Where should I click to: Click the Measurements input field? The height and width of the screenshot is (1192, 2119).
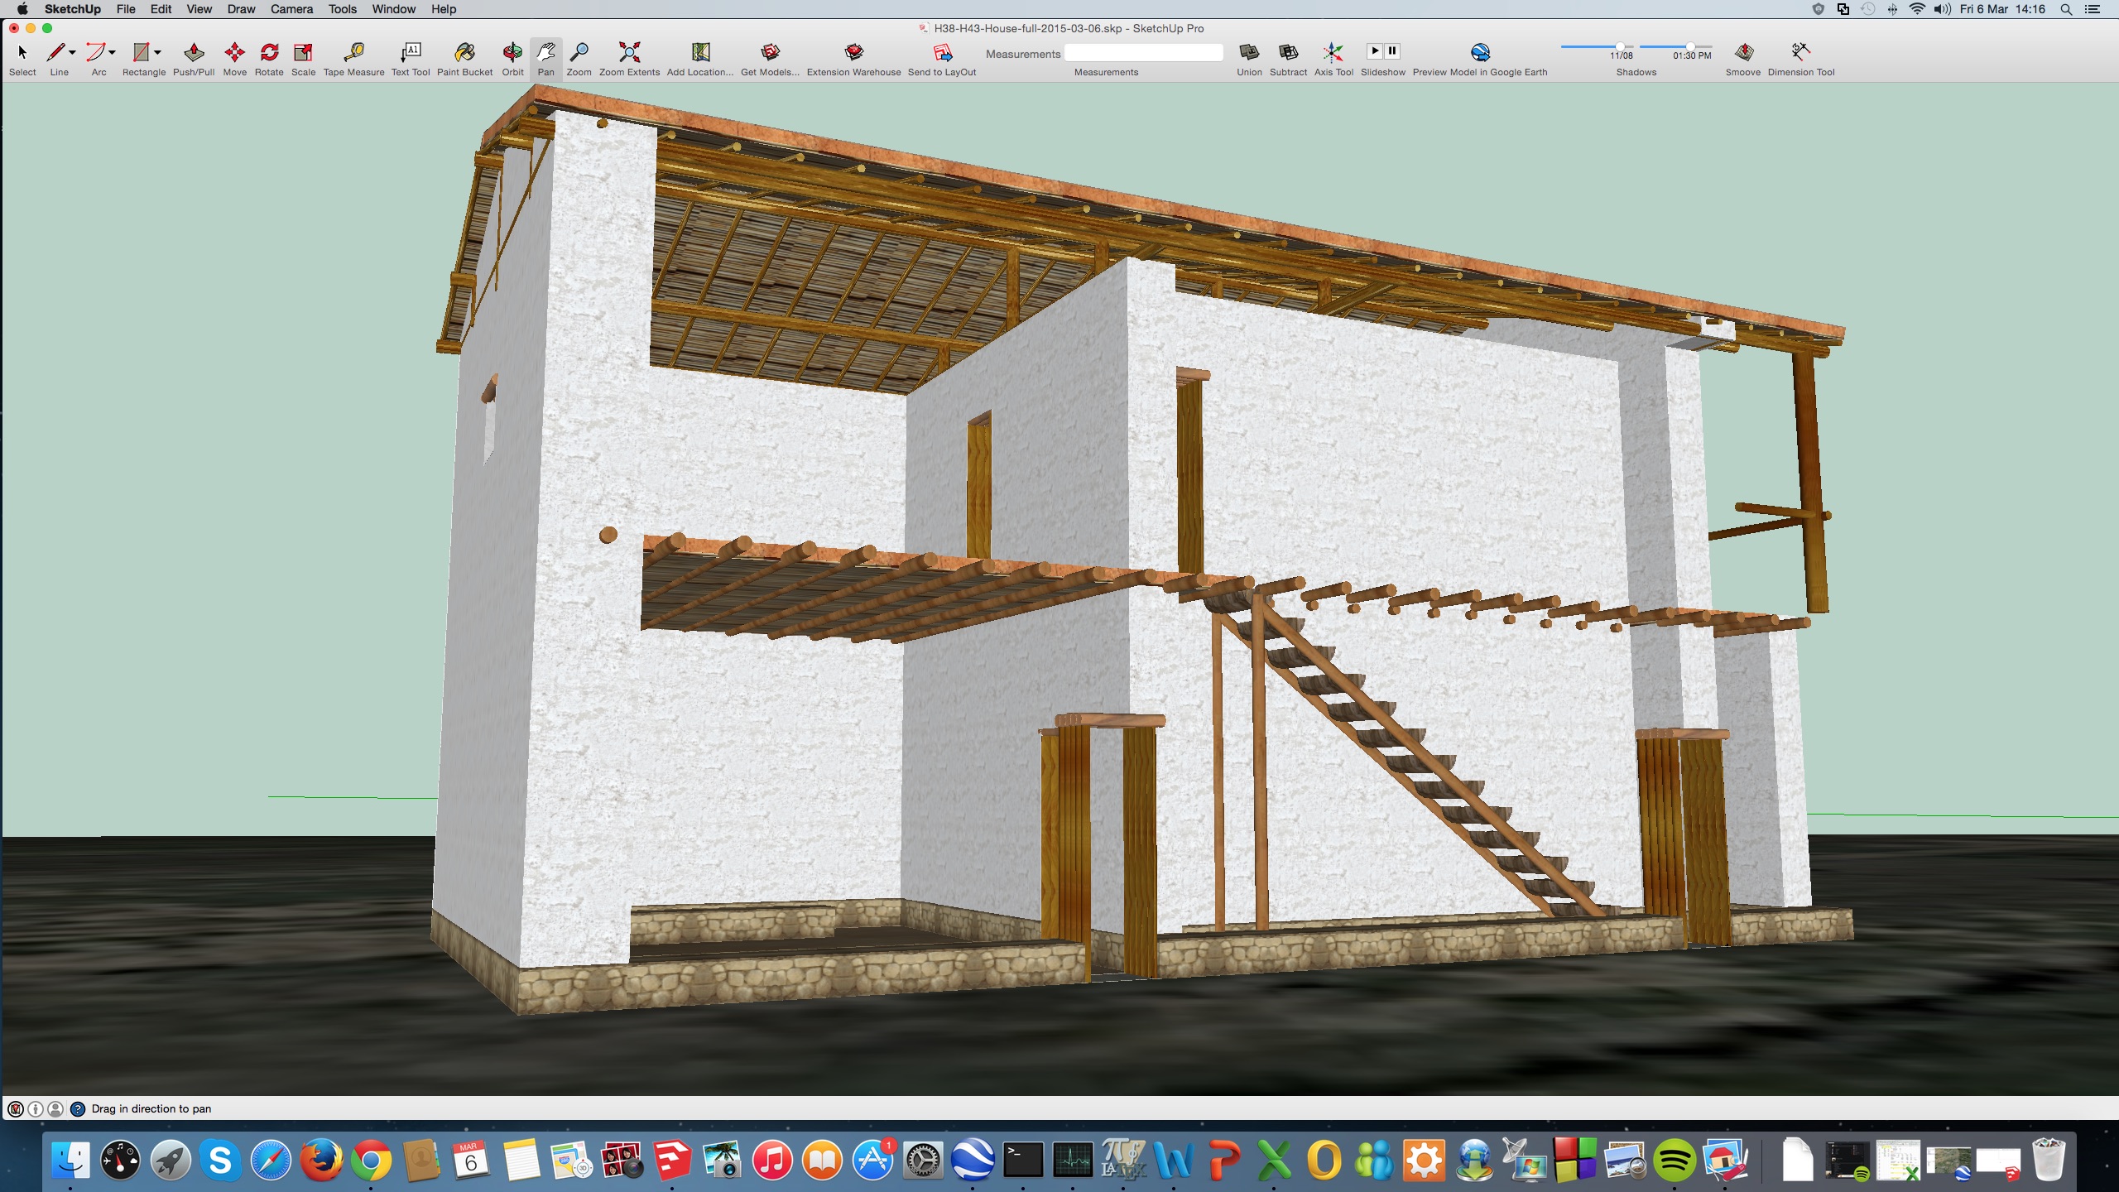coord(1143,54)
